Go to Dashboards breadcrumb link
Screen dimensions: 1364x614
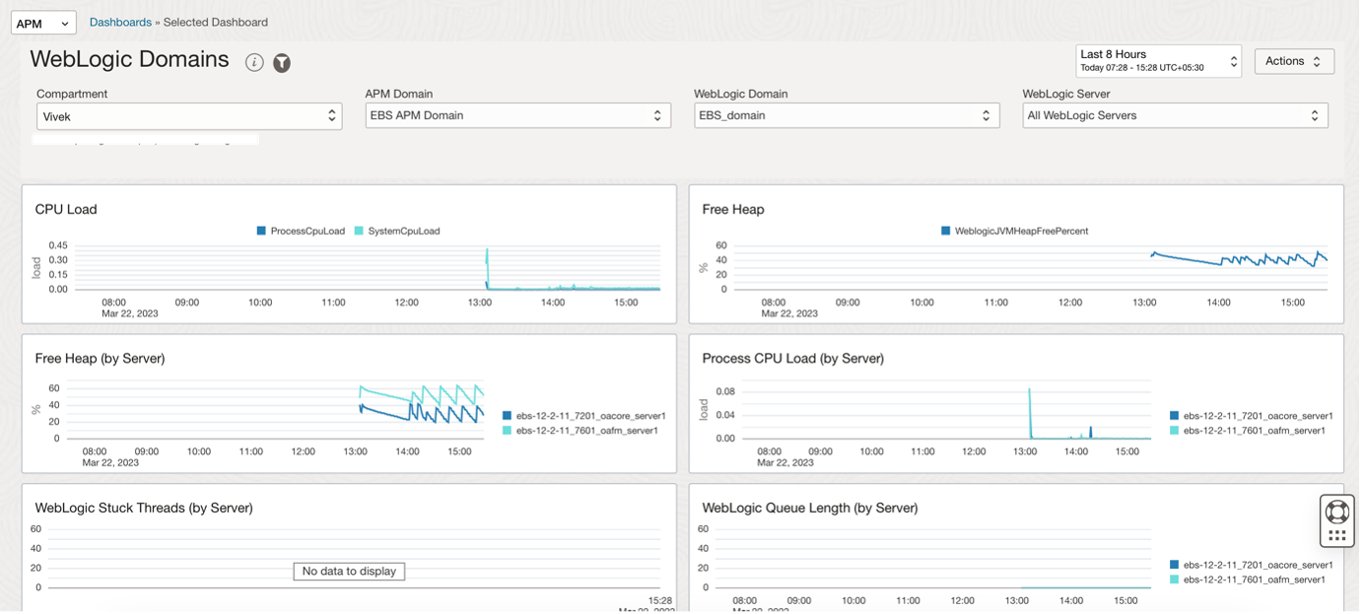pyautogui.click(x=120, y=22)
